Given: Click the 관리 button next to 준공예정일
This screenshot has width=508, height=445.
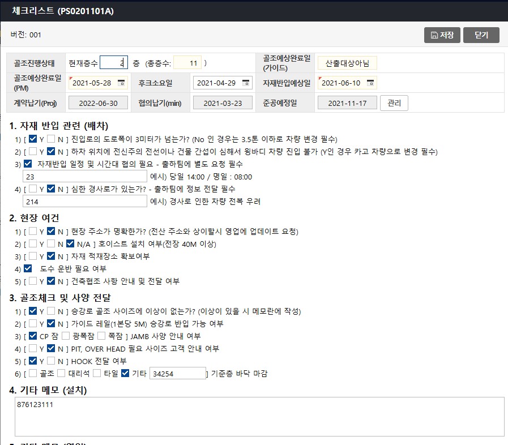Looking at the screenshot, I should coord(394,103).
